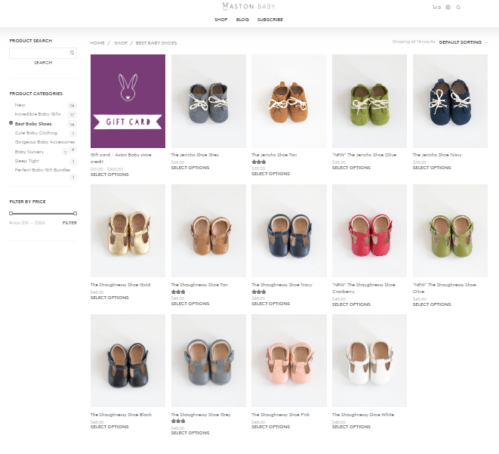Click the Home breadcrumb link
Image resolution: width=499 pixels, height=454 pixels.
coord(97,43)
